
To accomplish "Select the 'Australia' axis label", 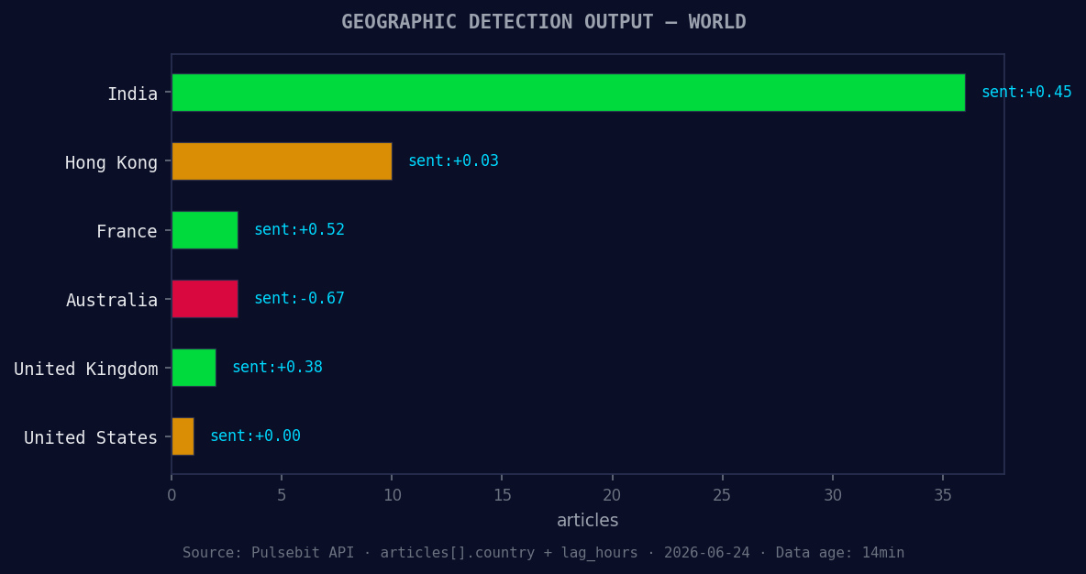I will coord(112,300).
